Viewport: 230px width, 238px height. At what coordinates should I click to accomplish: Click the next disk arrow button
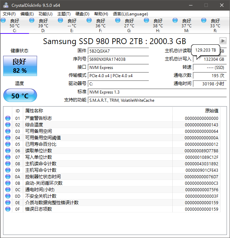pyautogui.click(x=223, y=41)
